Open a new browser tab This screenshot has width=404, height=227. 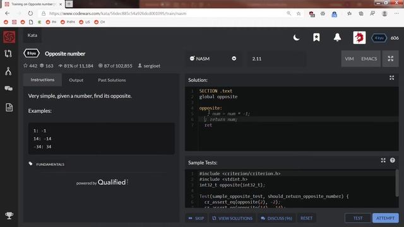pos(69,4)
